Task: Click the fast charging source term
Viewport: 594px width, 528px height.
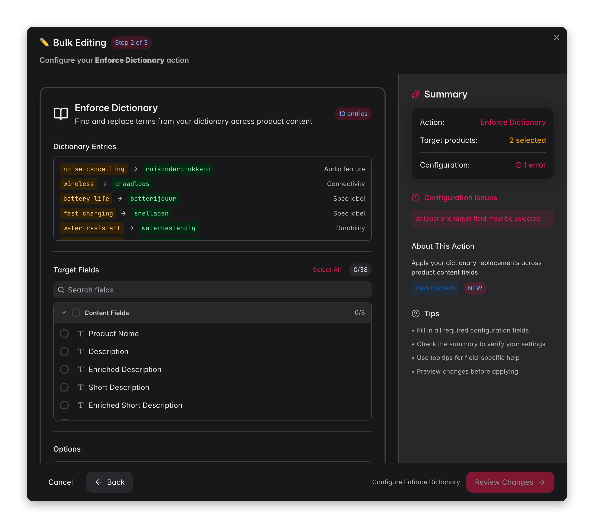Action: 88,213
